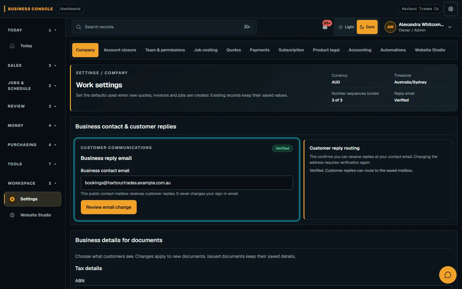This screenshot has width=462, height=289.
Task: Open the Website Studio tab
Action: click(430, 50)
